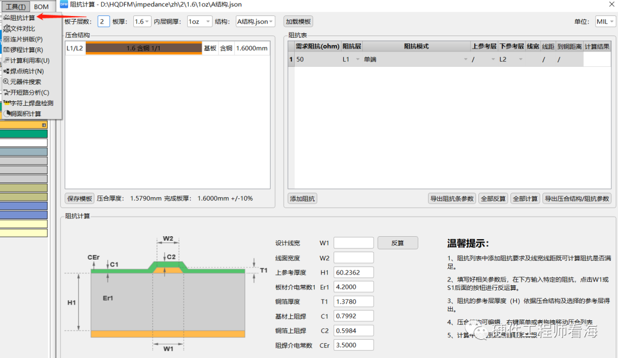Expand the 板厚 1.6 dropdown
Screen dimensions: 618x358
point(141,22)
